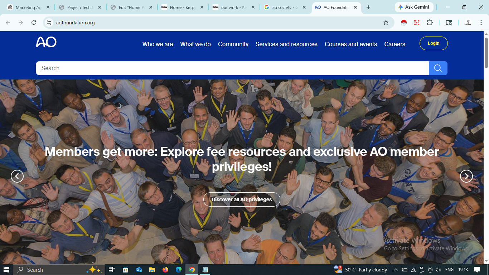489x275 pixels.
Task: Expand the What we do menu
Action: (x=195, y=44)
